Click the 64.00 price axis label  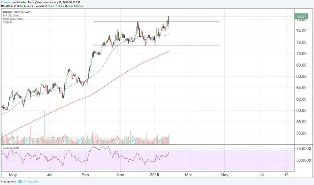pyautogui.click(x=301, y=88)
